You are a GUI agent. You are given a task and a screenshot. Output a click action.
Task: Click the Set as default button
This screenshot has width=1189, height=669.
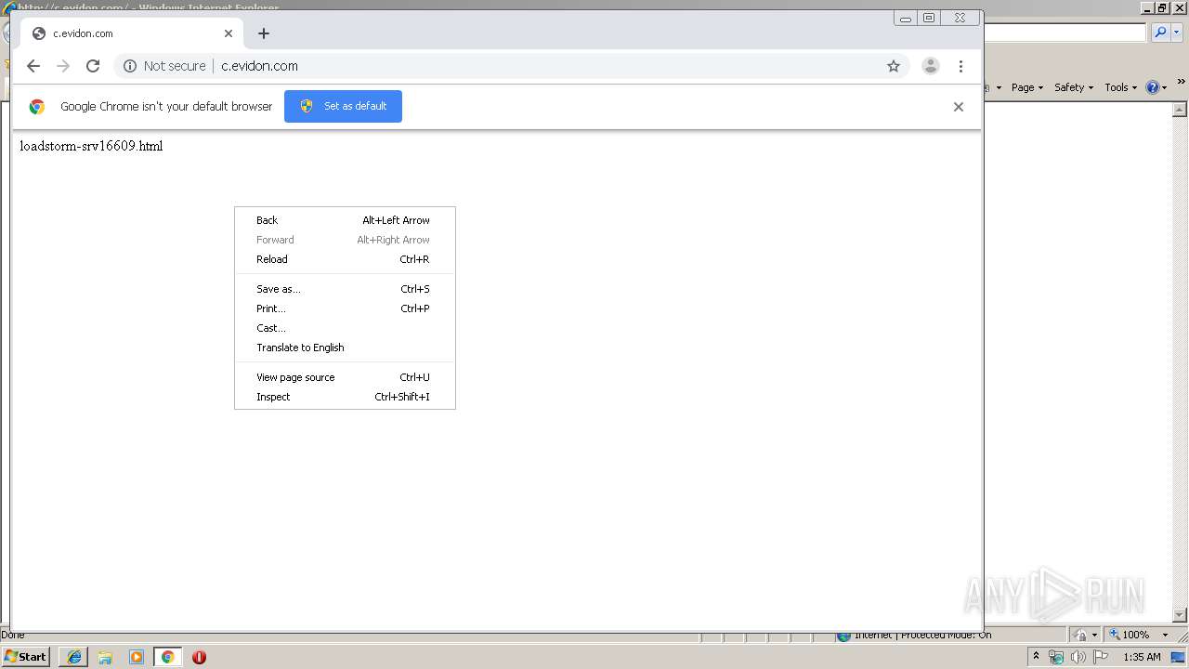[343, 106]
